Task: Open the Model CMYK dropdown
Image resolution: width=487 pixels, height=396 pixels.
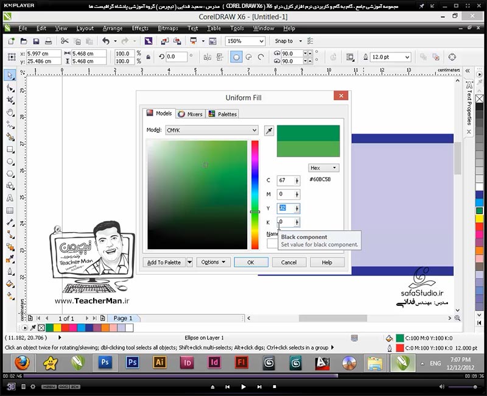Action: [212, 130]
